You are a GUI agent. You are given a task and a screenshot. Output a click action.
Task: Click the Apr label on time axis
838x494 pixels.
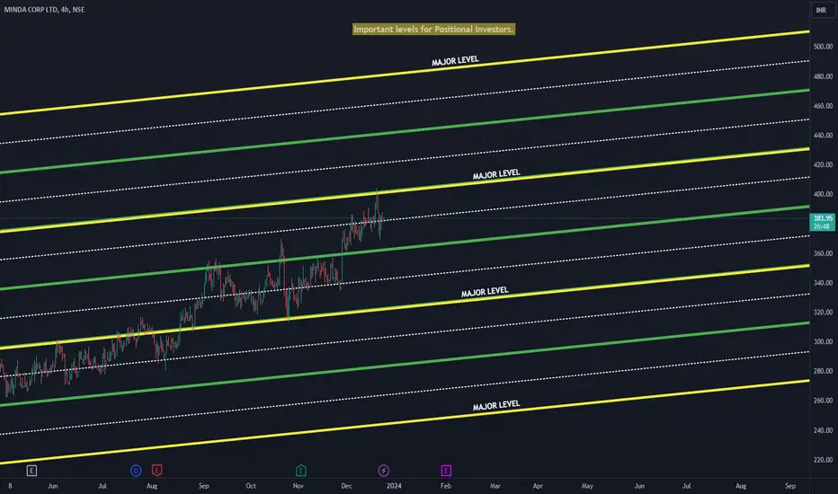(538, 486)
